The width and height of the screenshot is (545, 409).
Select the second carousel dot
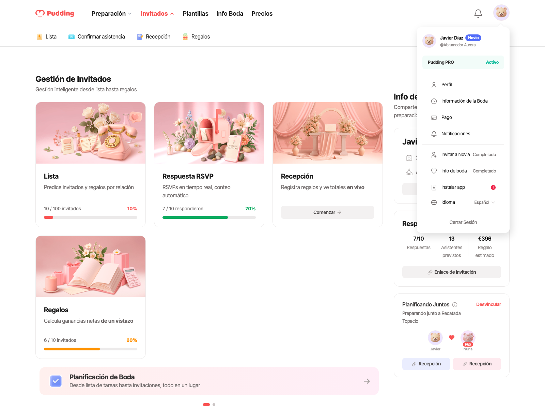click(214, 405)
